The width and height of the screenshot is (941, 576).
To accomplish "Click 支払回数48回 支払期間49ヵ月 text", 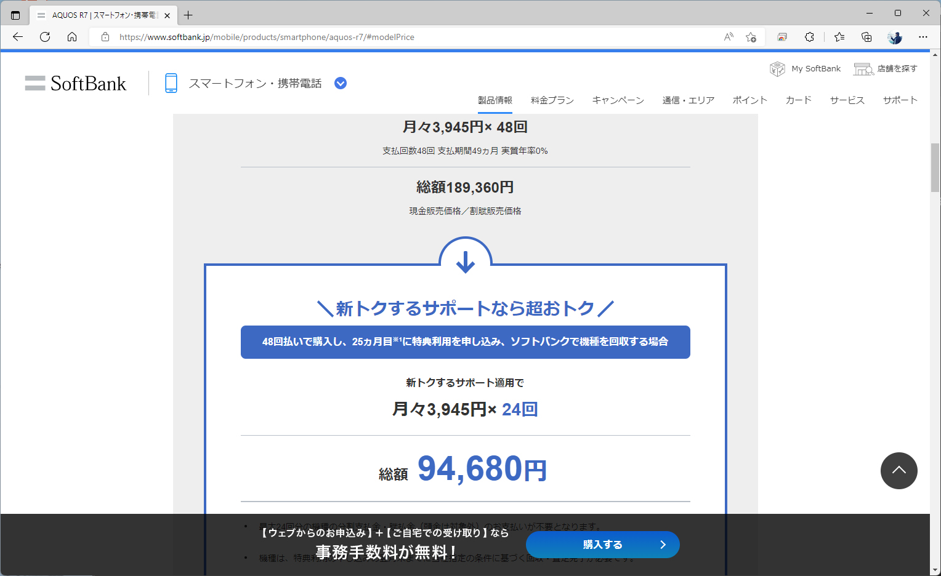I will coord(465,151).
